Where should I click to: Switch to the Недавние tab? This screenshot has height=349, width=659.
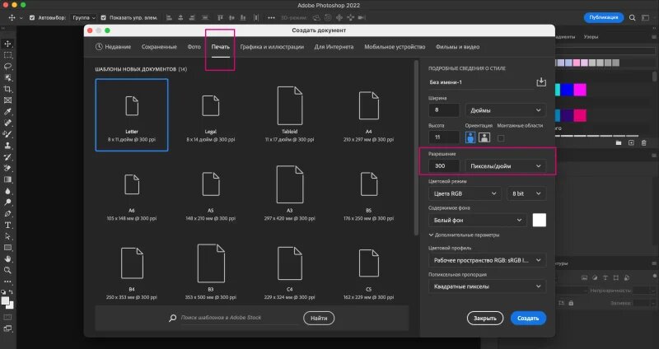tap(114, 47)
